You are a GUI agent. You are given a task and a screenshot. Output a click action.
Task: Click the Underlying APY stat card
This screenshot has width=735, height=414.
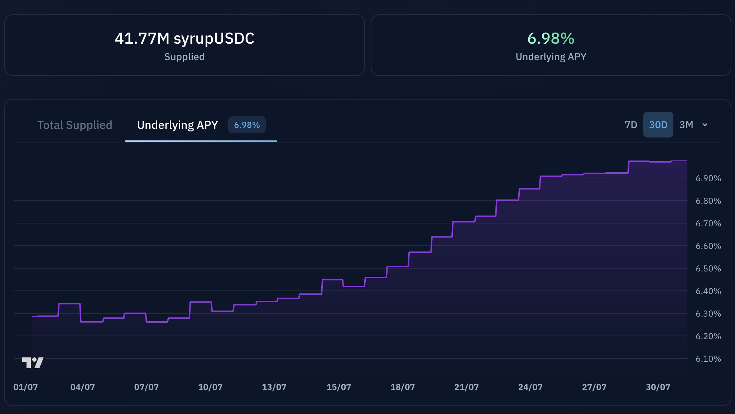pyautogui.click(x=552, y=45)
